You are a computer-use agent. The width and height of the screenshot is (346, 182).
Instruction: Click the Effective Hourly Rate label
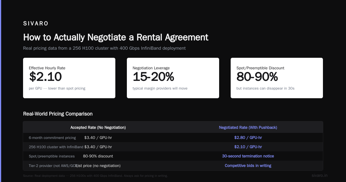[x=47, y=68]
